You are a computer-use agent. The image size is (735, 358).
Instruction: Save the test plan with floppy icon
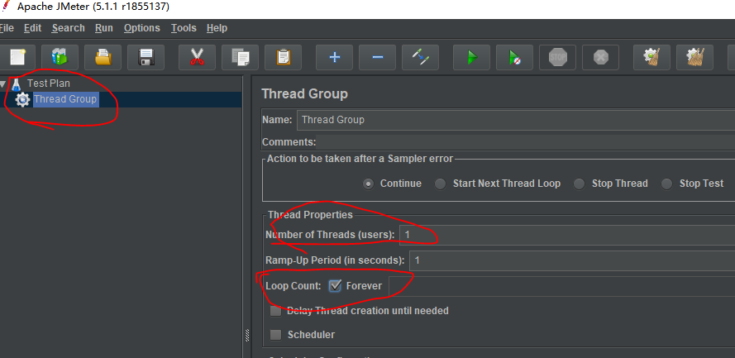point(146,58)
